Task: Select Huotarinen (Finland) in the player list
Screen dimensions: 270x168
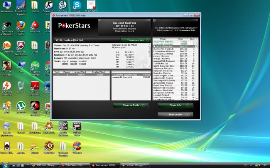Action: [x=174, y=49]
